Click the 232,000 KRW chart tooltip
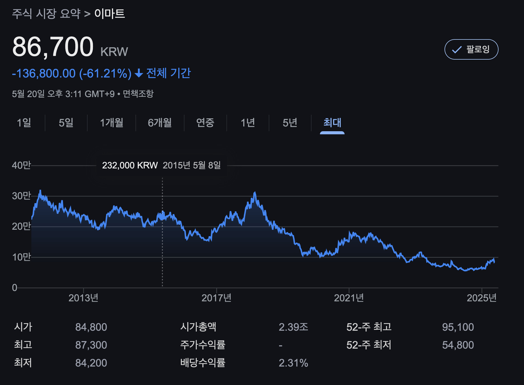 [161, 165]
